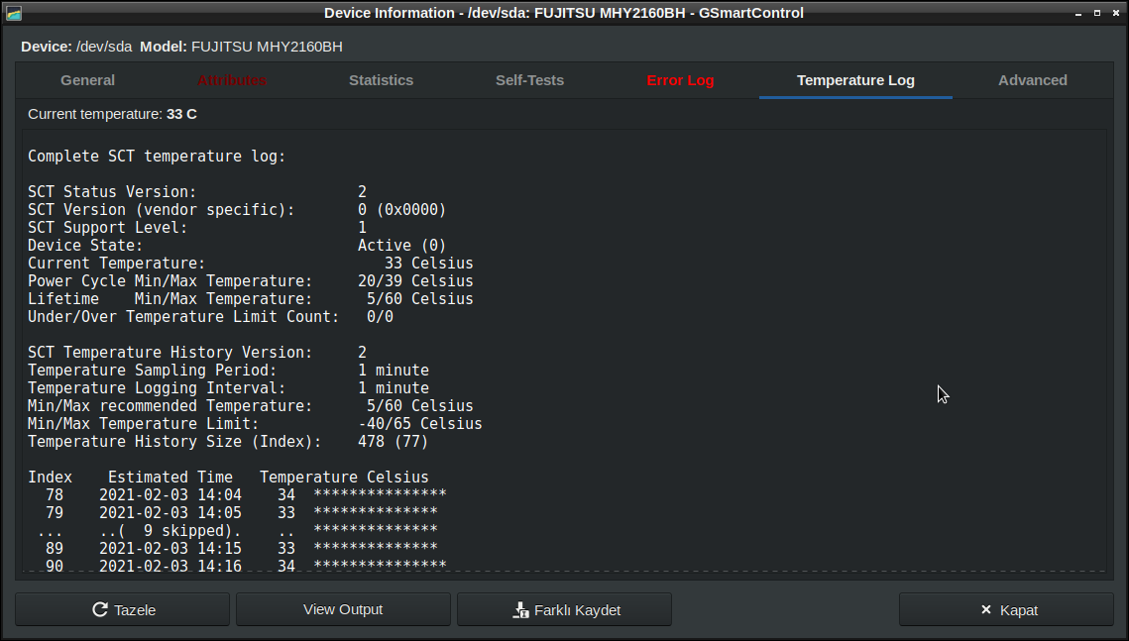The width and height of the screenshot is (1129, 641).
Task: Click the '478 (77)' history size value
Action: point(394,442)
